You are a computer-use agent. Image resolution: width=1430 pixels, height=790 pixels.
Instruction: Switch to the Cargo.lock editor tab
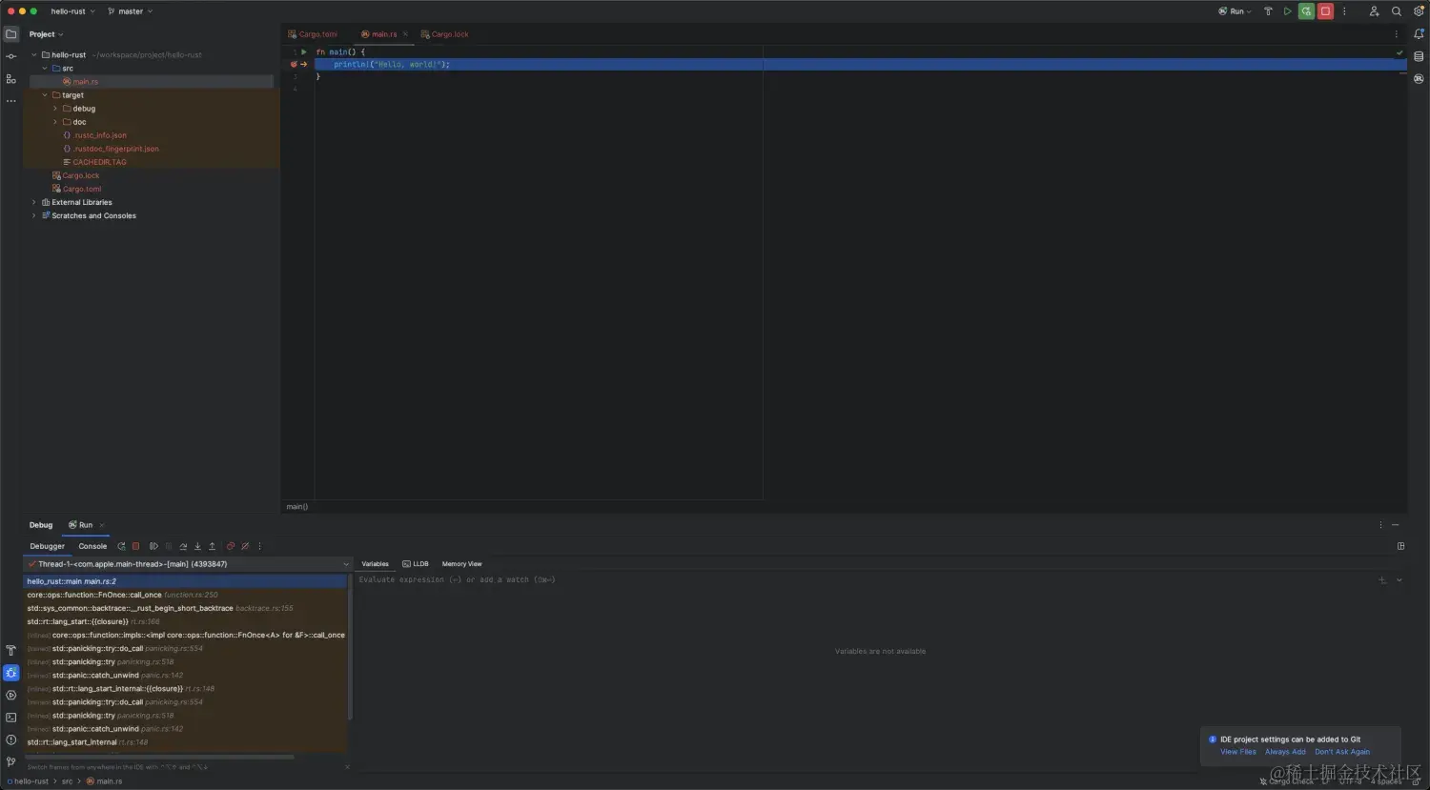point(445,34)
